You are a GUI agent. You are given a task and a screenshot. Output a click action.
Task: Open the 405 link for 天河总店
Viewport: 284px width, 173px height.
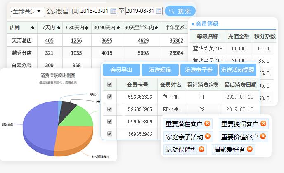[49, 40]
